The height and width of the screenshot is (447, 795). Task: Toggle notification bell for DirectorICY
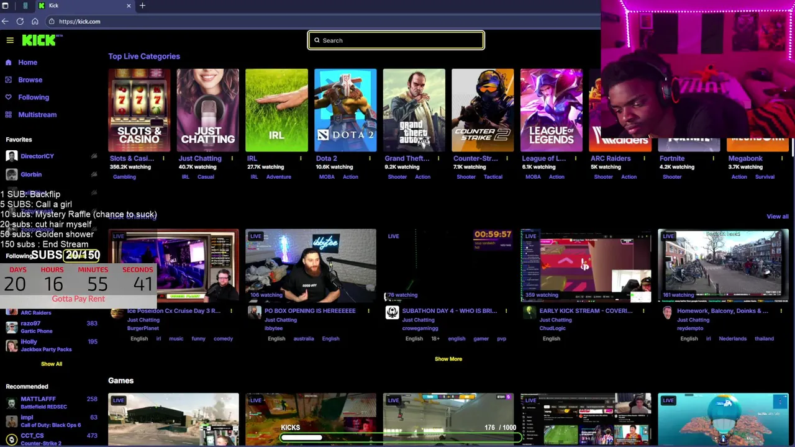coord(94,156)
